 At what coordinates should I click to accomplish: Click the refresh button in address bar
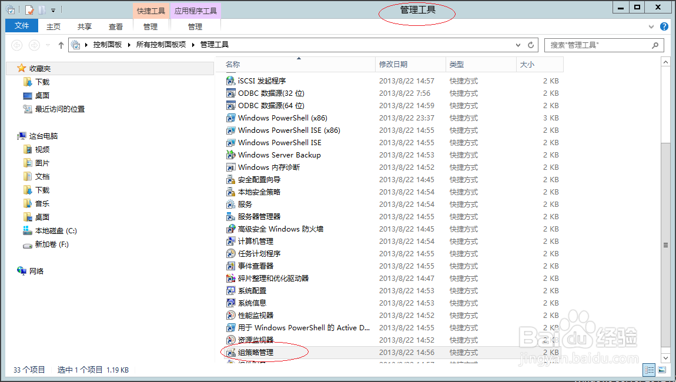532,45
